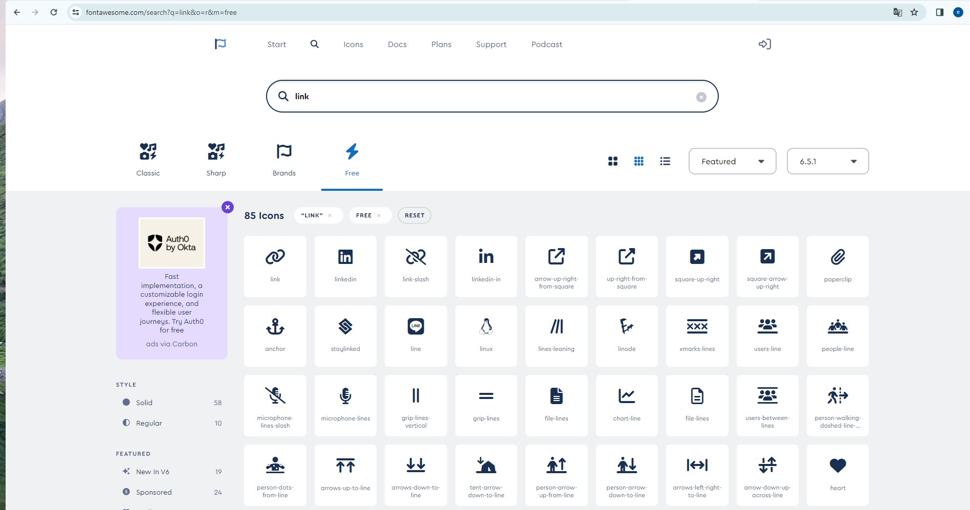This screenshot has width=970, height=510.
Task: Clear the search field text
Action: [701, 97]
